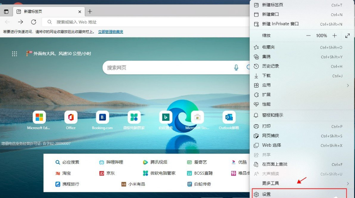
Task: Open 白蛇传奇 site link
Action: click(x=199, y=184)
